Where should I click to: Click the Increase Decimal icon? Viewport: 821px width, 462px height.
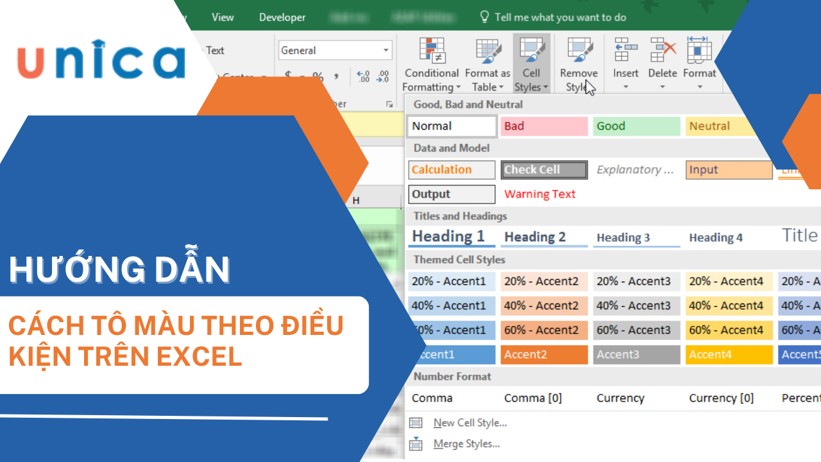pyautogui.click(x=363, y=77)
